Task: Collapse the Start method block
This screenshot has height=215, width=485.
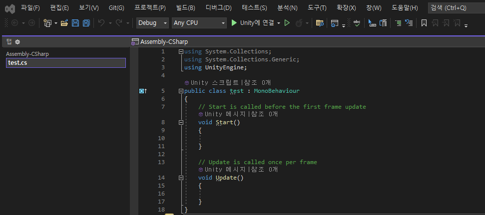Action: 181,123
